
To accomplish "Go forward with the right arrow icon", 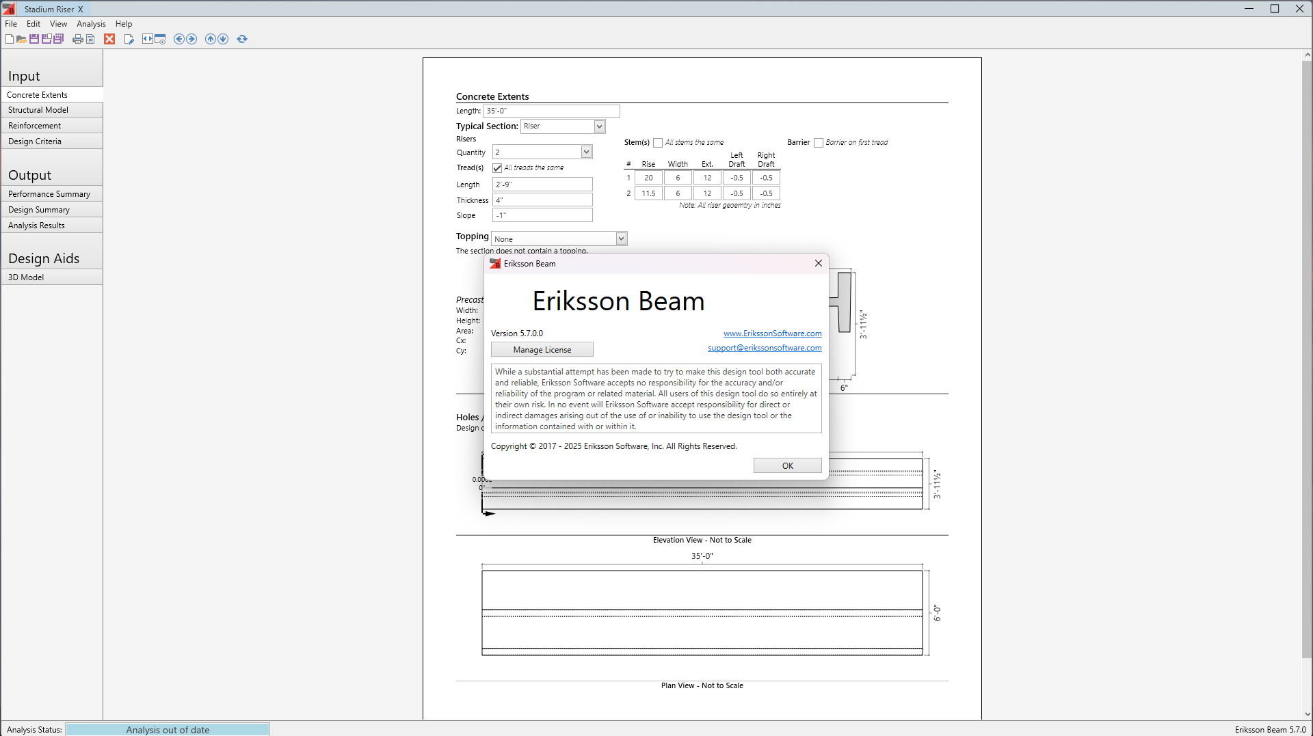I will coord(191,39).
